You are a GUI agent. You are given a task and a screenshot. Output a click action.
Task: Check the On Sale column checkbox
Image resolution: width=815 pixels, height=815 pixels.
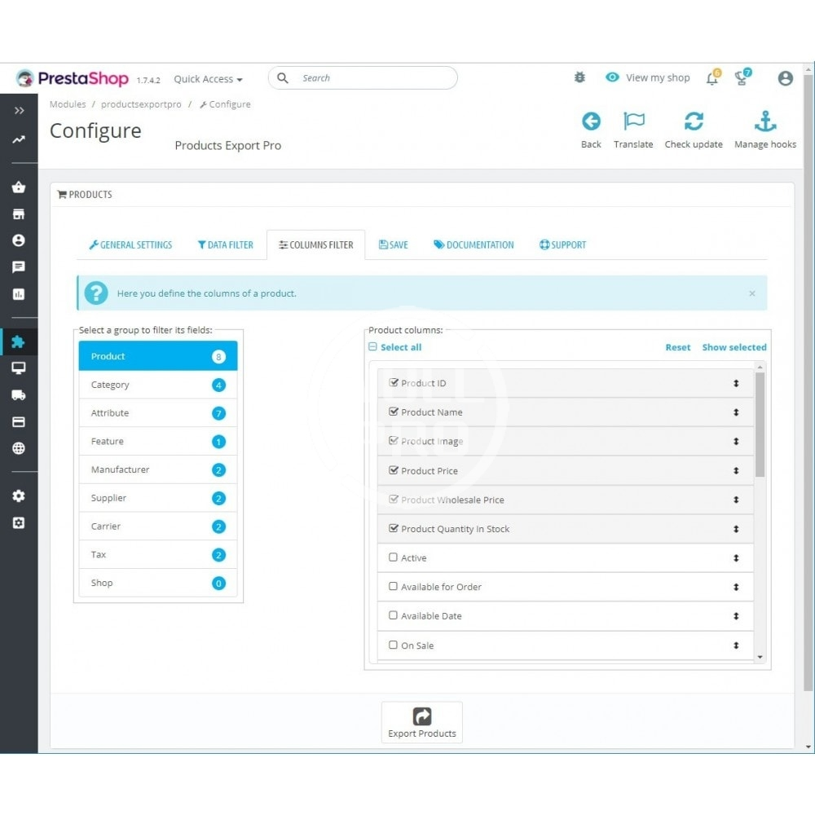coord(394,645)
